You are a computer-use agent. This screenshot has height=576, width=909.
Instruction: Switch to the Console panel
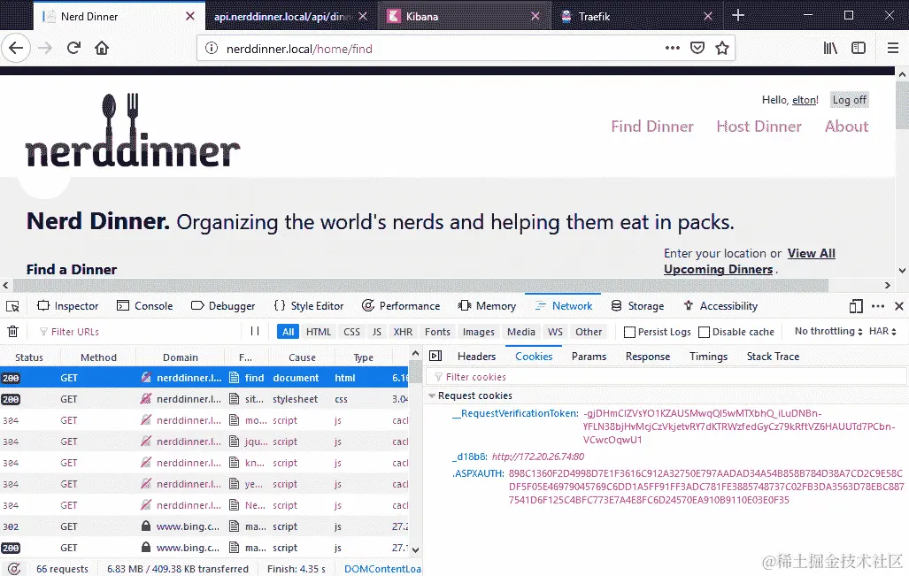(145, 306)
